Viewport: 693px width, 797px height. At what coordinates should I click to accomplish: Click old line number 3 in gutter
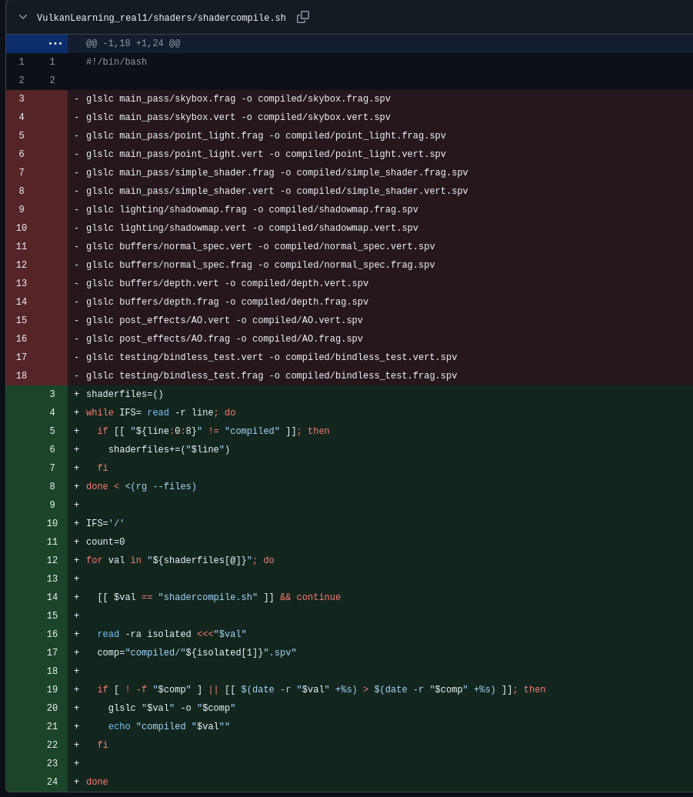pos(22,98)
